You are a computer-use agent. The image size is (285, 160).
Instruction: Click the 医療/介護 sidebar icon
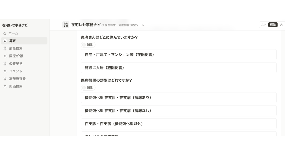[5, 56]
